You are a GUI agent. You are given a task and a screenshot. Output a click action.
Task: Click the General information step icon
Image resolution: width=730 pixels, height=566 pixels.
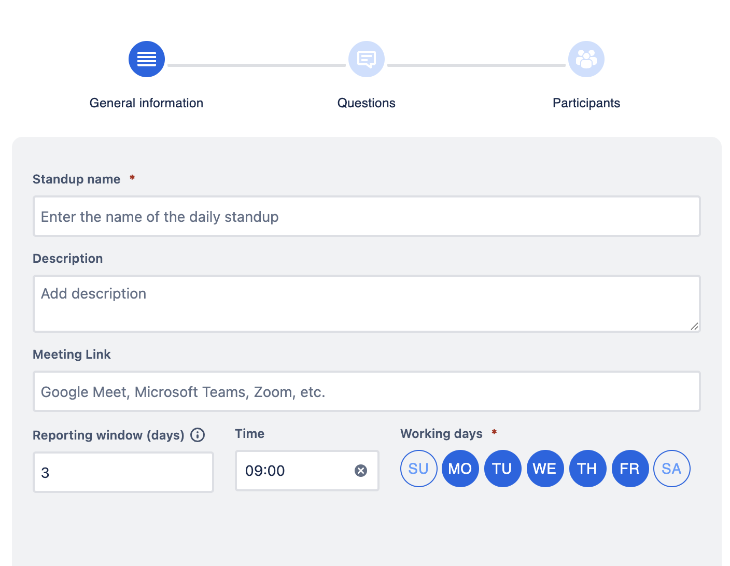(x=147, y=59)
